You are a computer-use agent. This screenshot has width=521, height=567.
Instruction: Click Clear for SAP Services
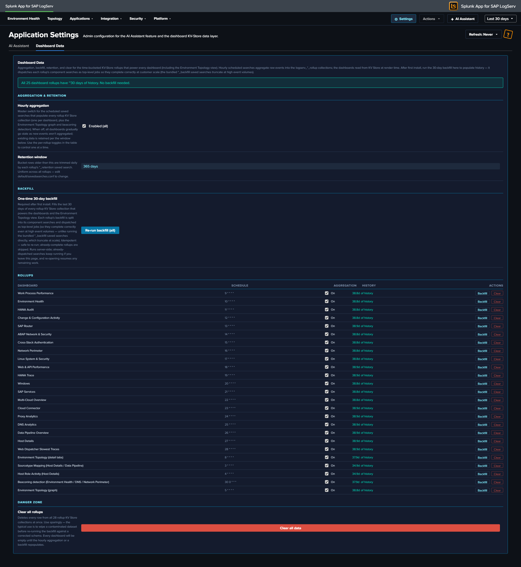pos(497,392)
